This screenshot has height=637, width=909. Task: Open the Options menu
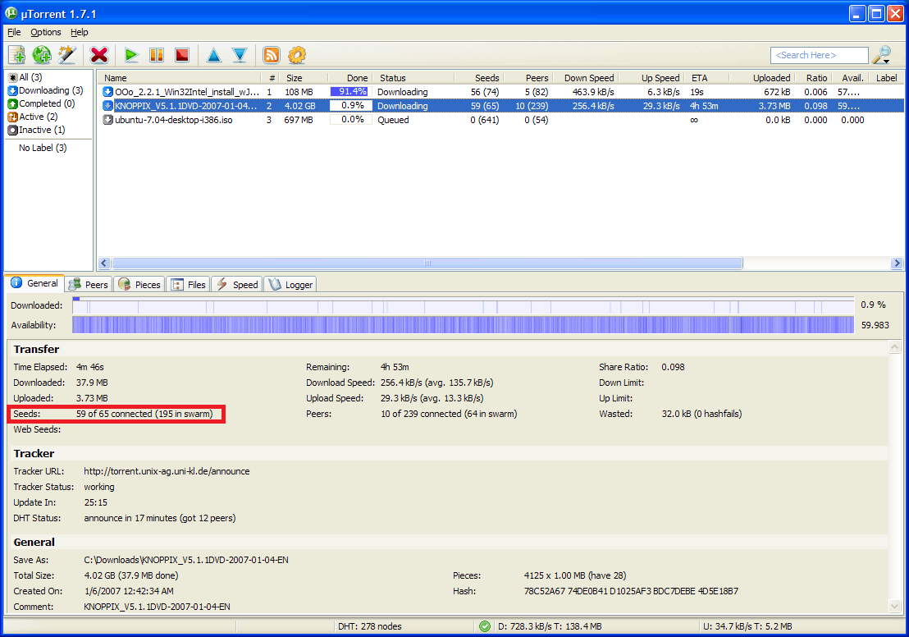(46, 32)
